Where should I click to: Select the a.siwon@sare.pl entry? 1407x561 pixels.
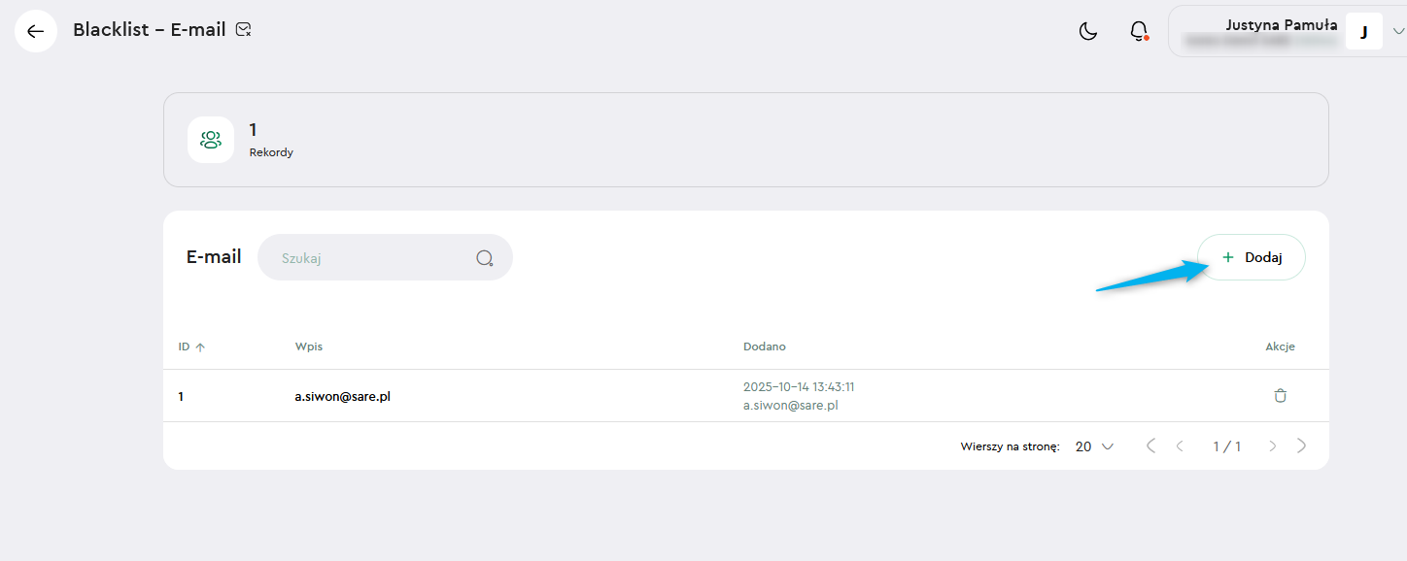click(343, 396)
